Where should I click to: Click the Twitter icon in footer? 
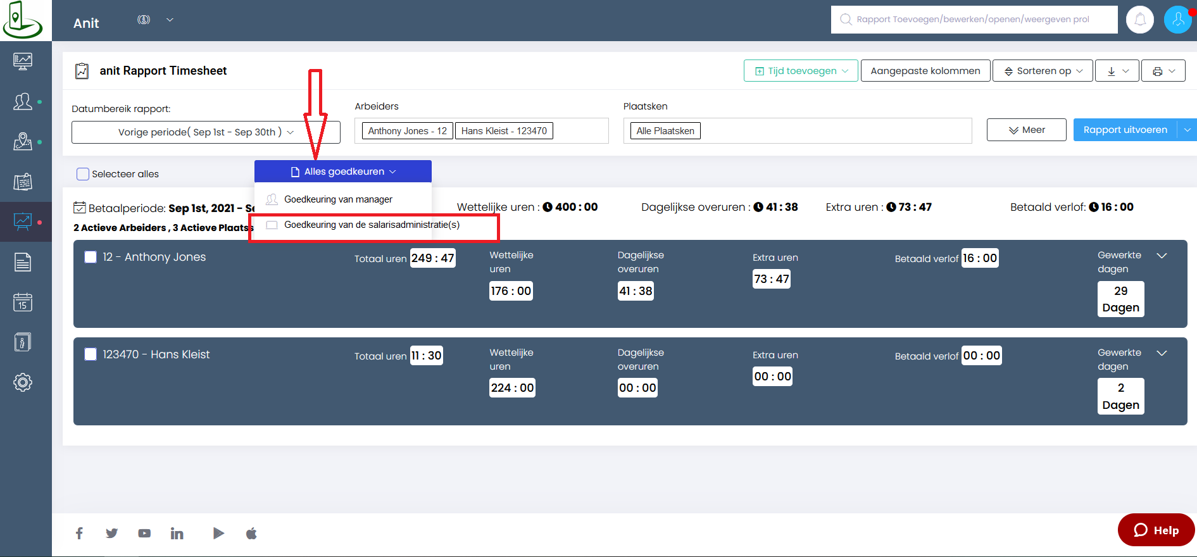112,534
